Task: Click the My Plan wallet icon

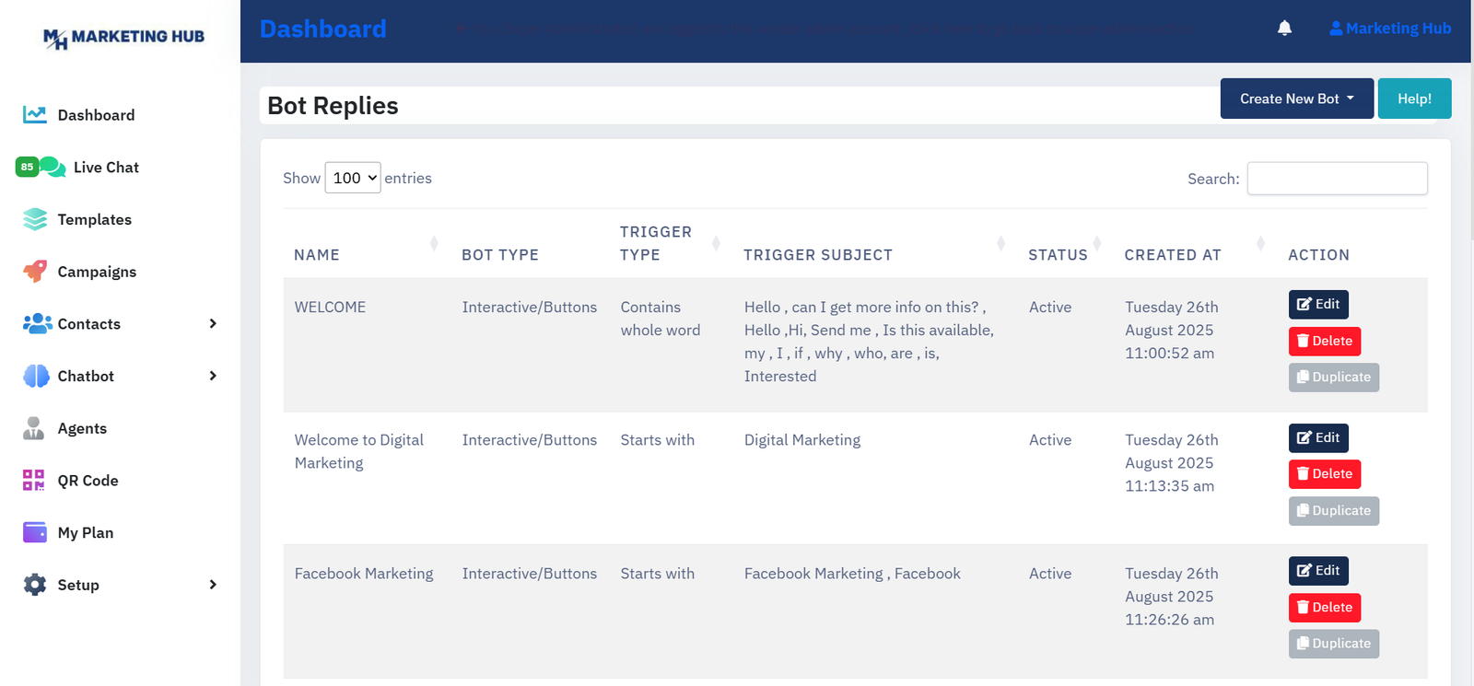Action: pos(35,533)
